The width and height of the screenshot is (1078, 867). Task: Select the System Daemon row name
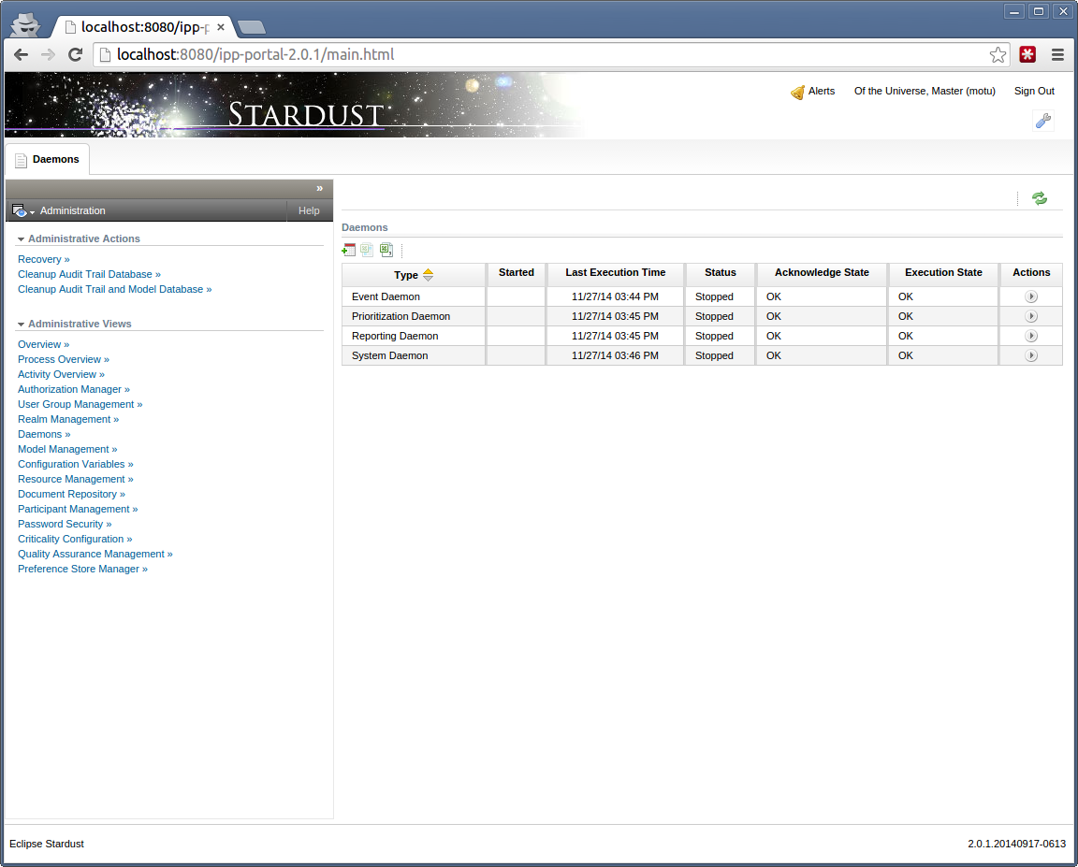pyautogui.click(x=390, y=355)
